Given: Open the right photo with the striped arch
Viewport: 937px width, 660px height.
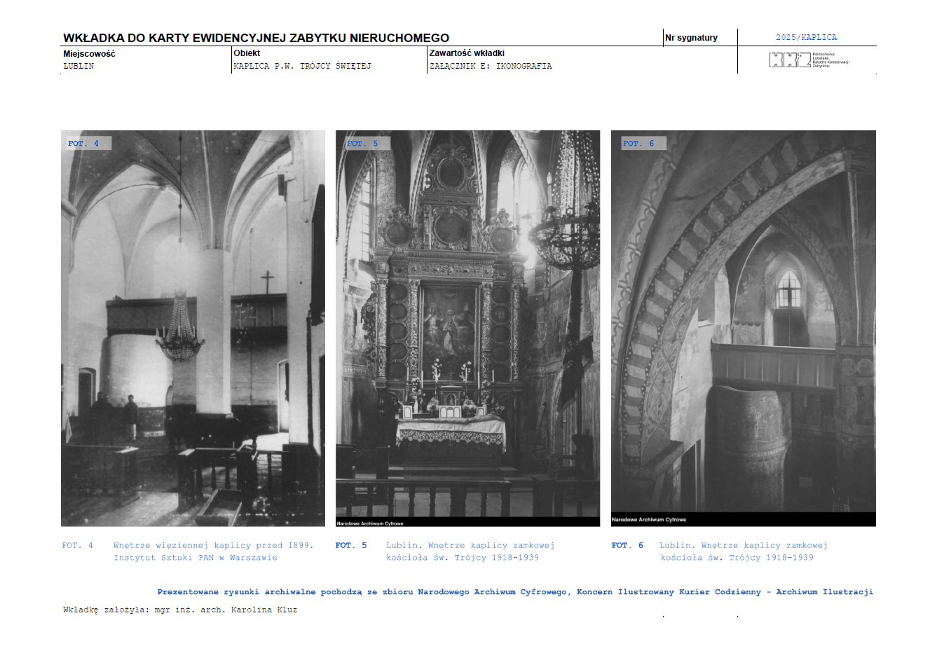Looking at the screenshot, I should [744, 328].
